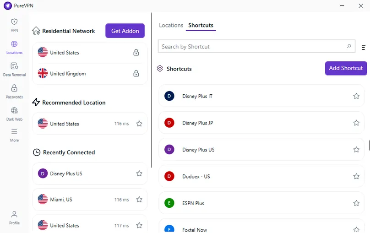Open Data Removal from sidebar
This screenshot has height=233, width=370.
click(x=14, y=70)
